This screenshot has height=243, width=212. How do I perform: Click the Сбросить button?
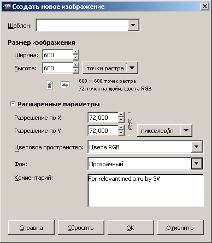pyautogui.click(x=81, y=228)
